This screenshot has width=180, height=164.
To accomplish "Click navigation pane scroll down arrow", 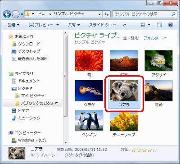I will [65, 143].
